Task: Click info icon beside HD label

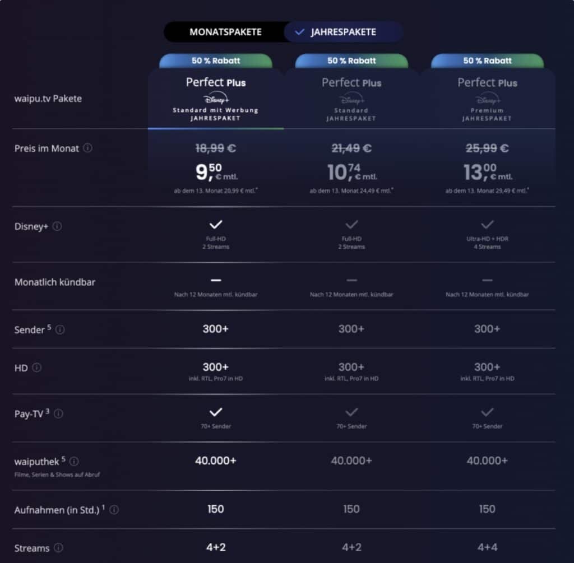Action: pyautogui.click(x=37, y=367)
